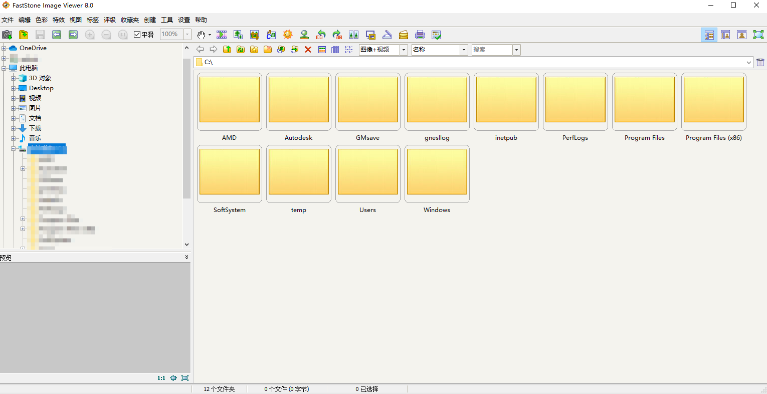Start the slideshow from the toolbar

tap(222, 35)
